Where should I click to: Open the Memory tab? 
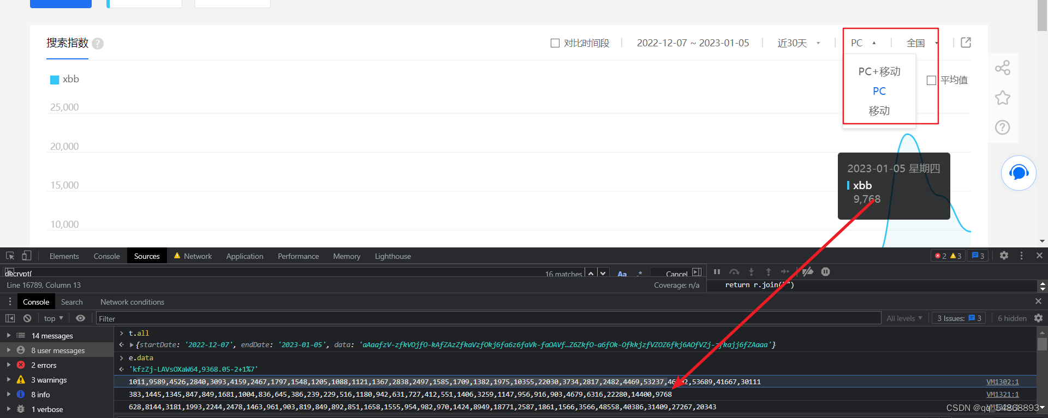click(x=347, y=256)
